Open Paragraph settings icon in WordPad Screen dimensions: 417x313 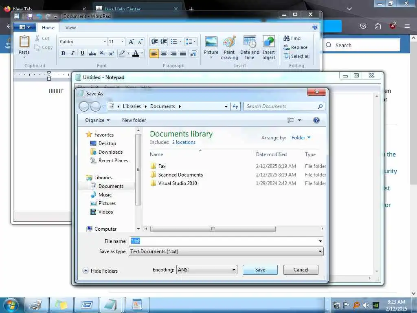coord(193,53)
